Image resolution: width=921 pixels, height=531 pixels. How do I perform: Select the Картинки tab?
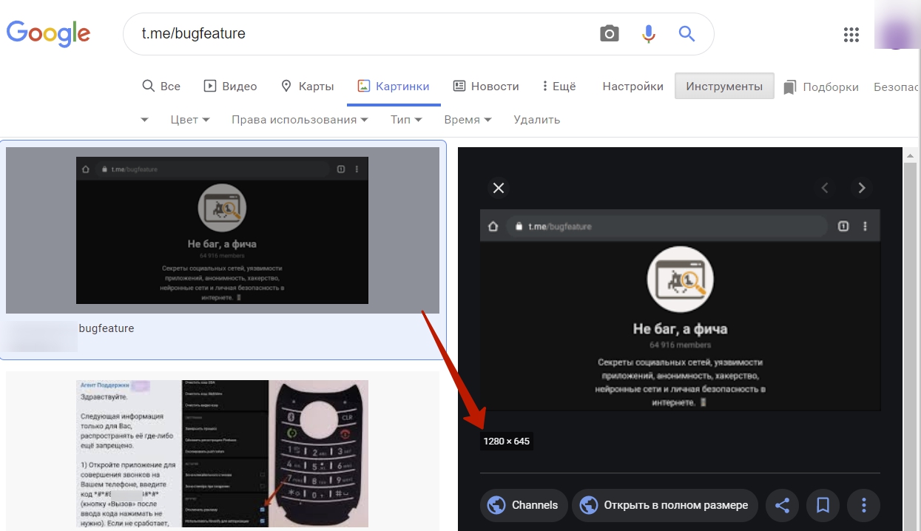(393, 87)
